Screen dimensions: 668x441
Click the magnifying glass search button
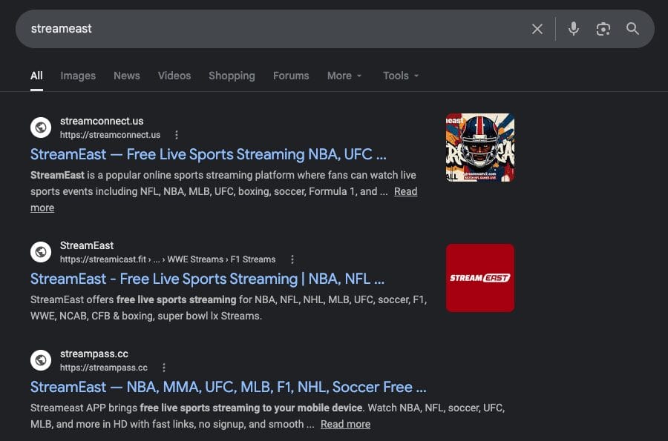[632, 28]
